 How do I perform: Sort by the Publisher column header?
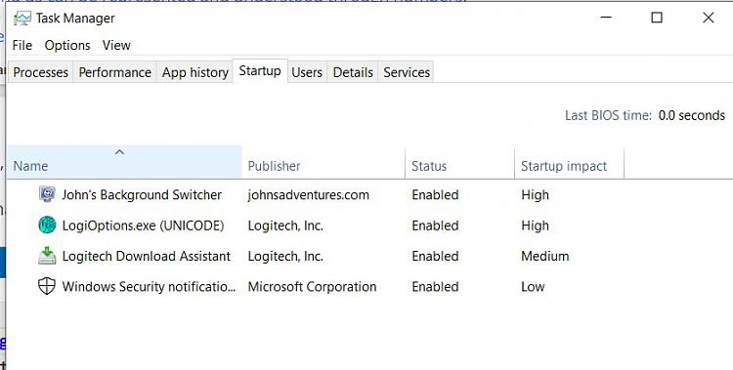pos(323,162)
